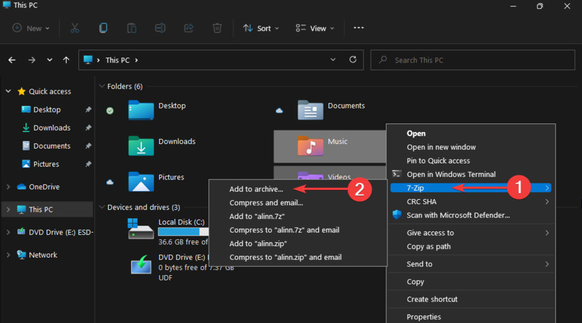
Task: Open 'See more' three-dots toolbar button
Action: click(359, 28)
